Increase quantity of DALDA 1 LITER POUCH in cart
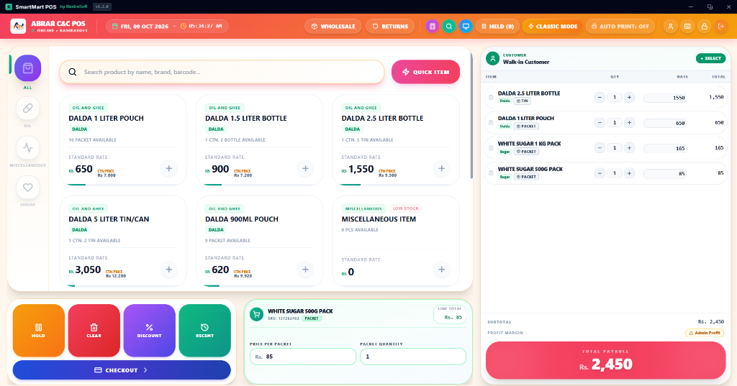Viewport: 737px width, 386px height. pos(629,123)
